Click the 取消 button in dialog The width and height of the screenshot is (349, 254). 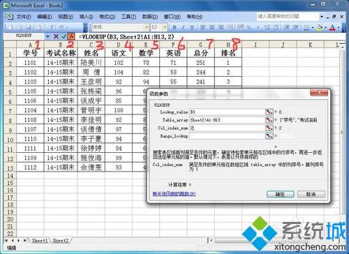[311, 194]
